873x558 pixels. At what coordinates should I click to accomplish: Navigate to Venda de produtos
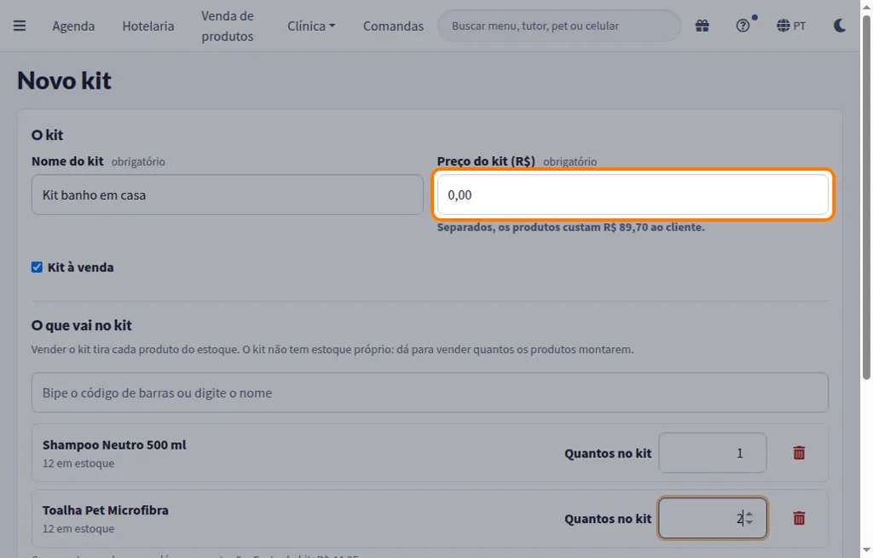point(227,26)
